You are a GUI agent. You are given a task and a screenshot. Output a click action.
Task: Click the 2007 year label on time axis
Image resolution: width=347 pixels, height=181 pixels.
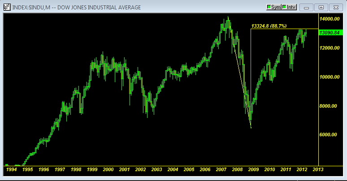pyautogui.click(x=221, y=169)
